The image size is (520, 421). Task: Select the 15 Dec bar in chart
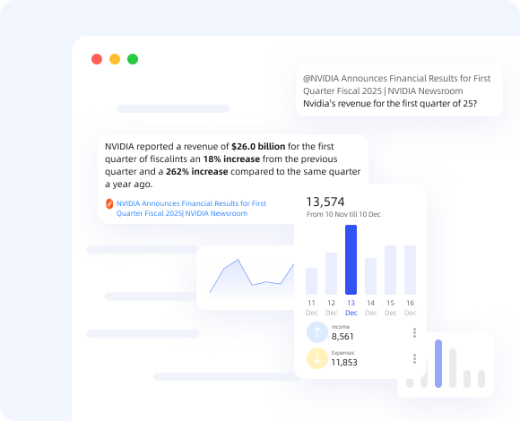click(x=390, y=270)
